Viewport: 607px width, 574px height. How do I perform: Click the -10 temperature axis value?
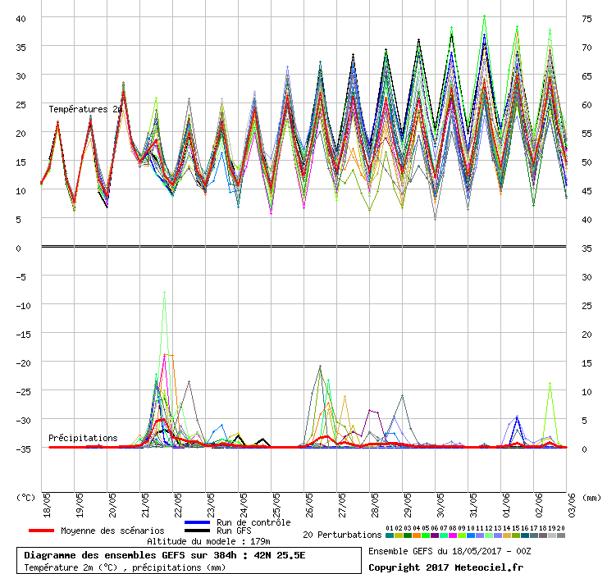click(x=23, y=306)
